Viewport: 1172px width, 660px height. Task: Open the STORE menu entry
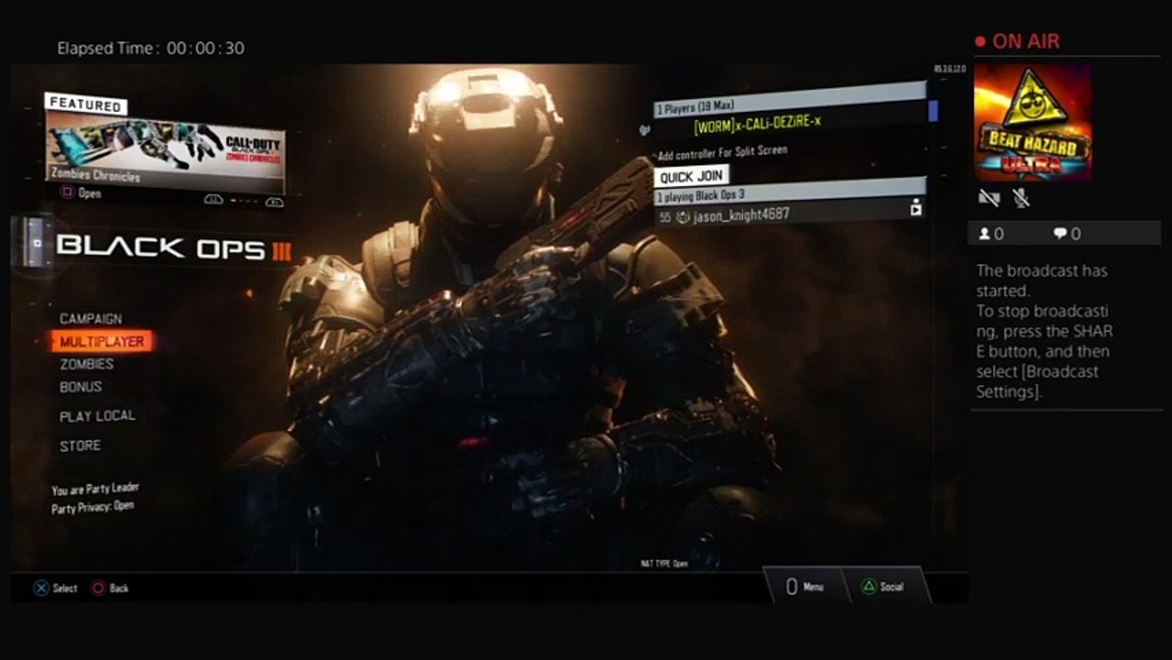(x=81, y=445)
